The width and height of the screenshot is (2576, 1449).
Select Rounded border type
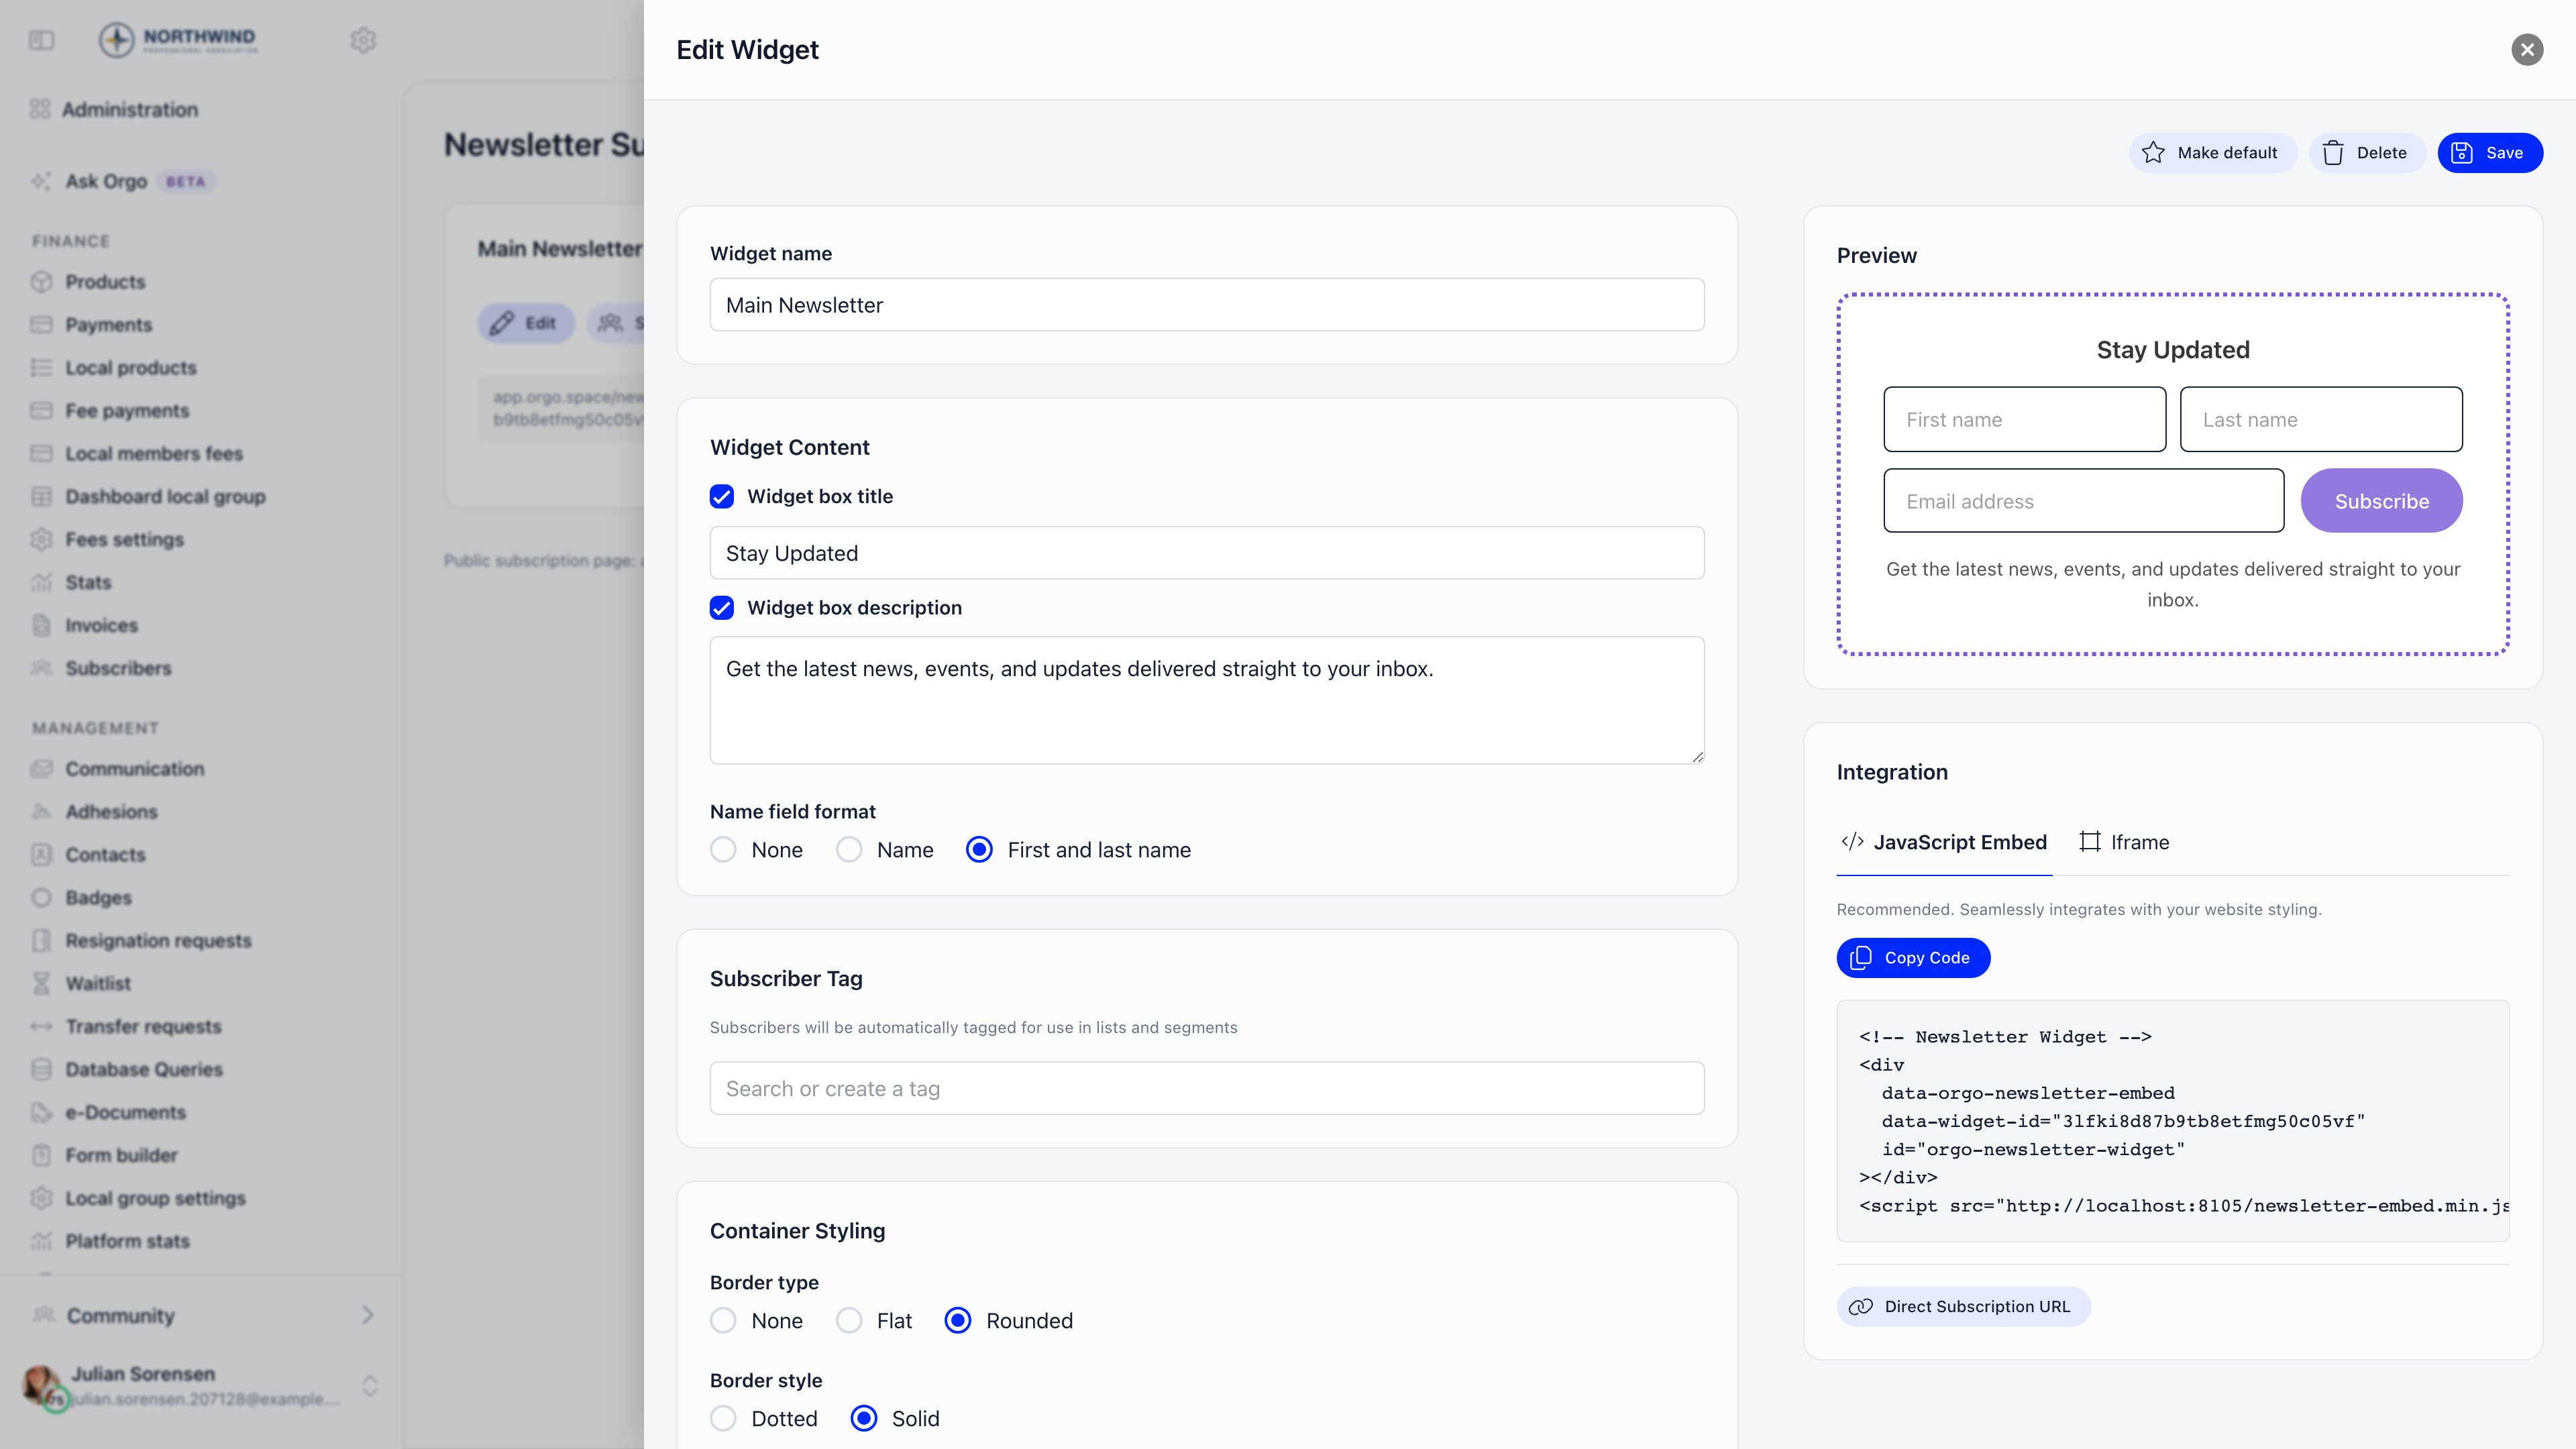[958, 1321]
